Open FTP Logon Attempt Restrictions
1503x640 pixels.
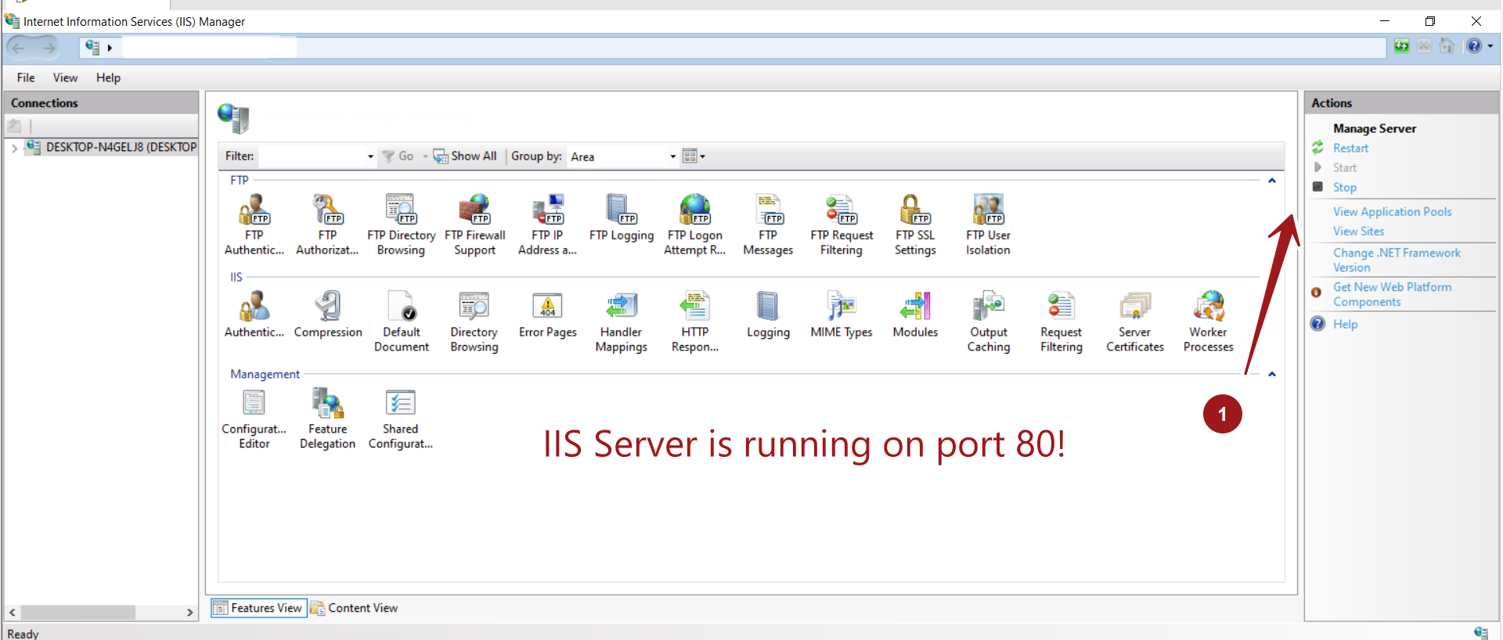694,225
